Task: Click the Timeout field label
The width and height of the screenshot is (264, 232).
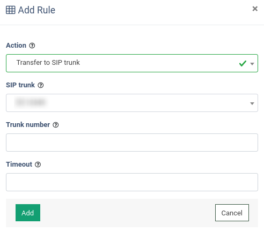Action: coord(19,164)
